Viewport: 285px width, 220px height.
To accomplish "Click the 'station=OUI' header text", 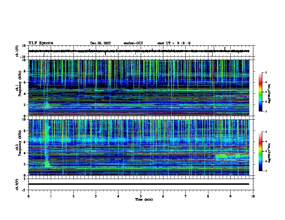I will pyautogui.click(x=133, y=43).
